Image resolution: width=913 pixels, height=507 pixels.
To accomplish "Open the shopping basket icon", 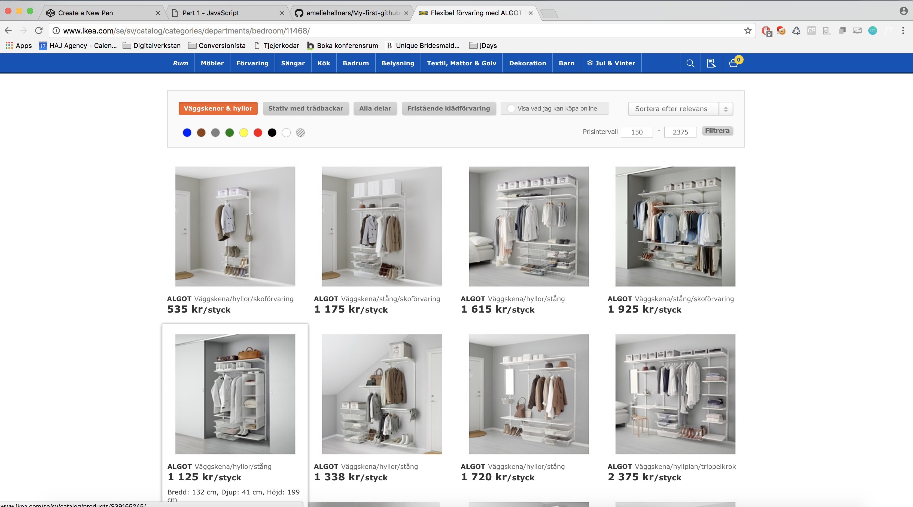I will tap(734, 63).
